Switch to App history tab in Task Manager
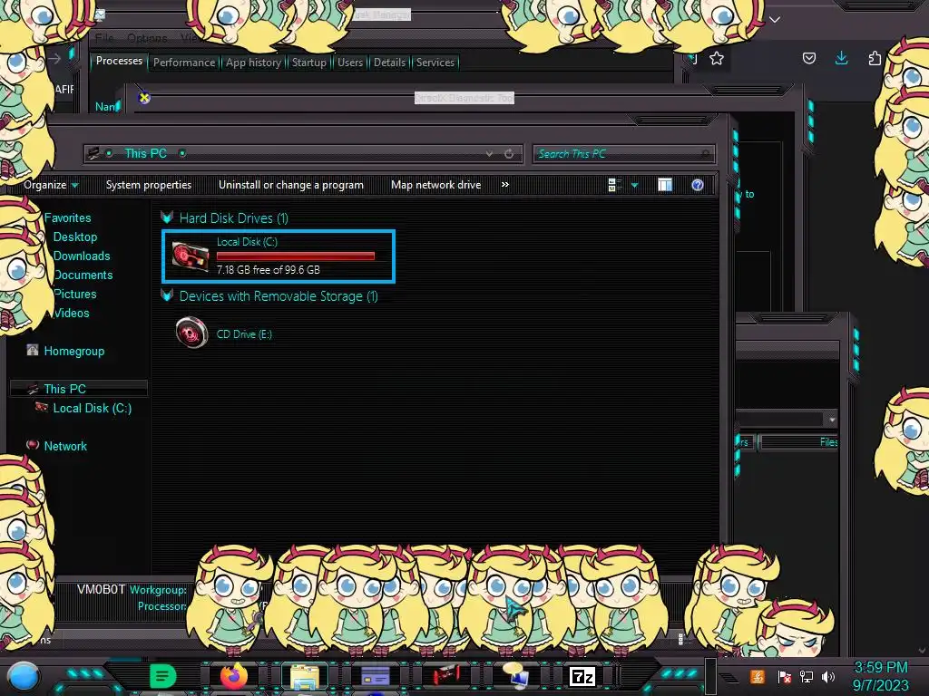The height and width of the screenshot is (696, 929). point(253,63)
